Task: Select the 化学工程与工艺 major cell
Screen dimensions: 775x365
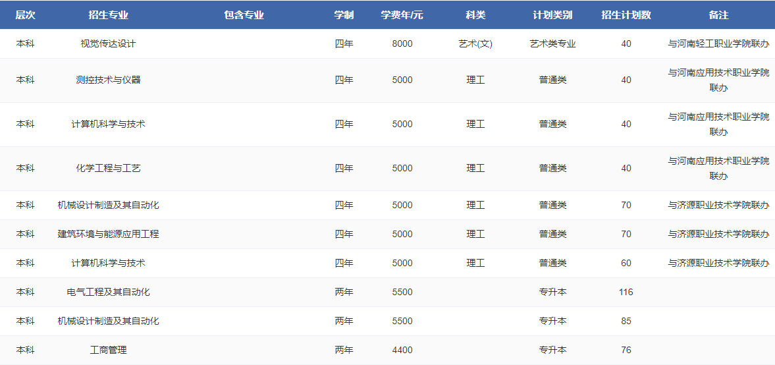Action: [x=108, y=168]
